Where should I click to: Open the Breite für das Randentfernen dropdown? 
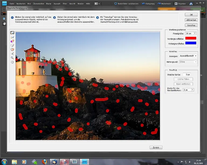pyautogui.click(x=192, y=90)
